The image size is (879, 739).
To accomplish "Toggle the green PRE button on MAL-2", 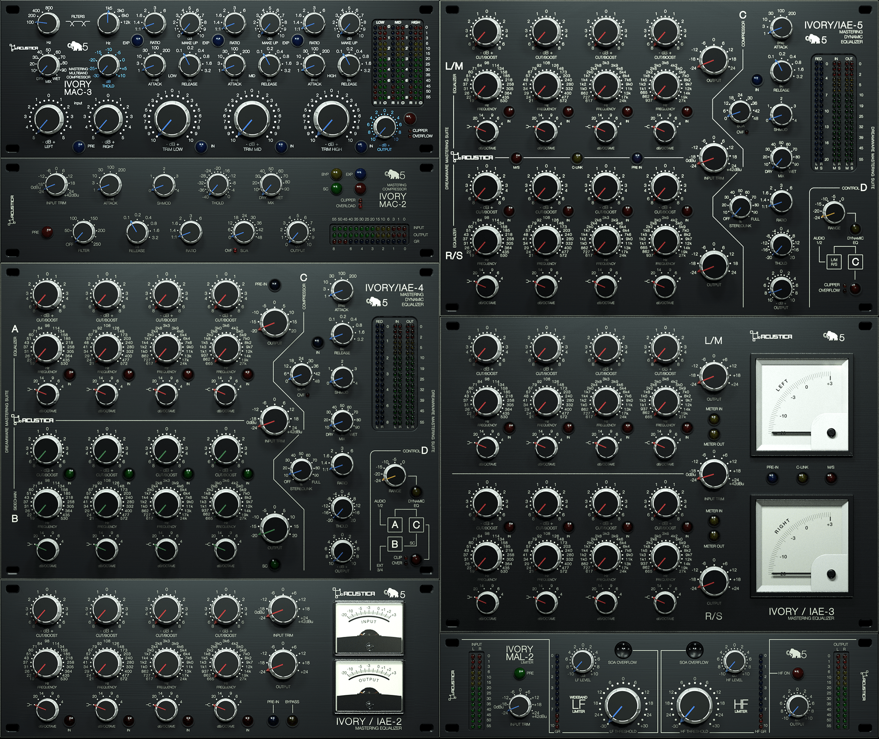I will pos(519,672).
